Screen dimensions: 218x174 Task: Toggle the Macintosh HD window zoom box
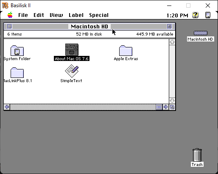click(x=169, y=26)
